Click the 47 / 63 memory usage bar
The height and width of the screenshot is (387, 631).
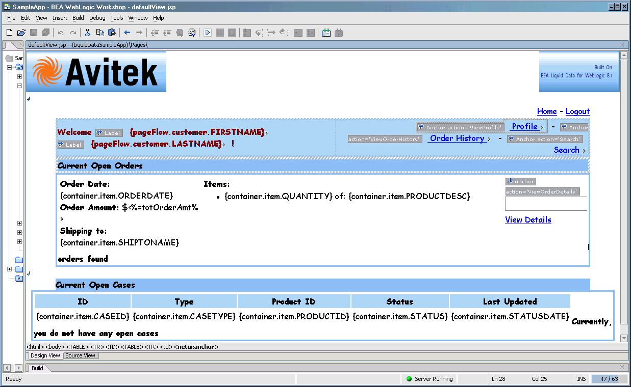[x=609, y=379]
